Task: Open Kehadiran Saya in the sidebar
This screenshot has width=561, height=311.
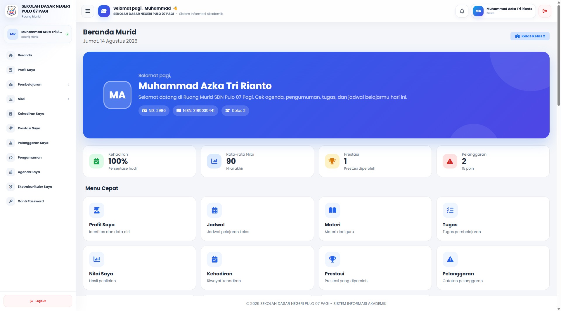Action: click(38, 114)
